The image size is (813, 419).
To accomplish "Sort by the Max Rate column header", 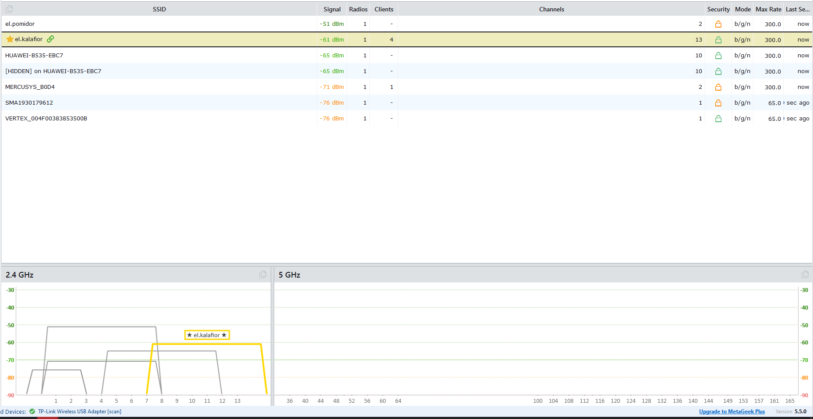I will (768, 9).
